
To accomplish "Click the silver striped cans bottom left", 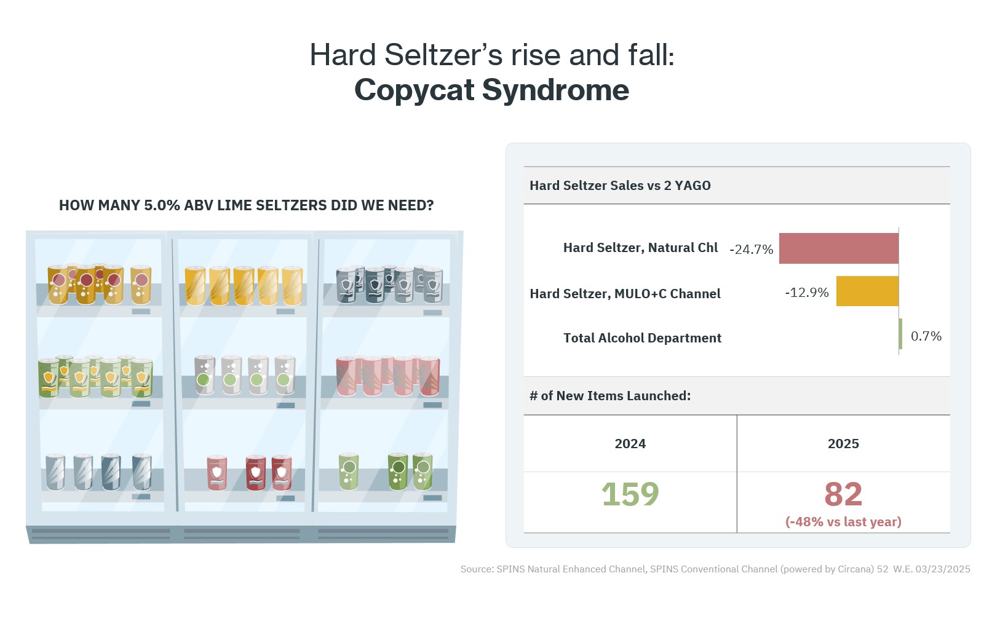I will [x=98, y=472].
